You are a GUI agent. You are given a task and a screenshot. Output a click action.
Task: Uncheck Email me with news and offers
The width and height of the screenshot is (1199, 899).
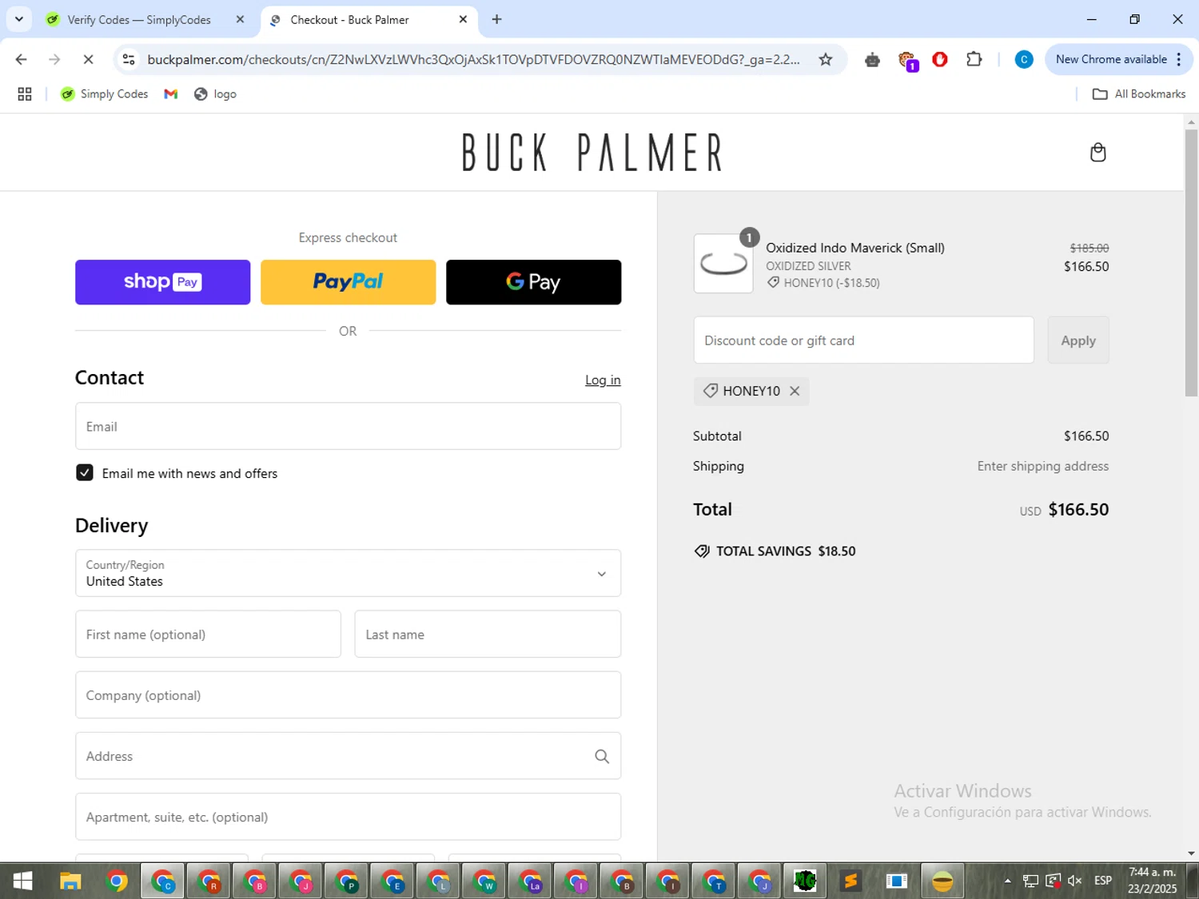pyautogui.click(x=85, y=473)
